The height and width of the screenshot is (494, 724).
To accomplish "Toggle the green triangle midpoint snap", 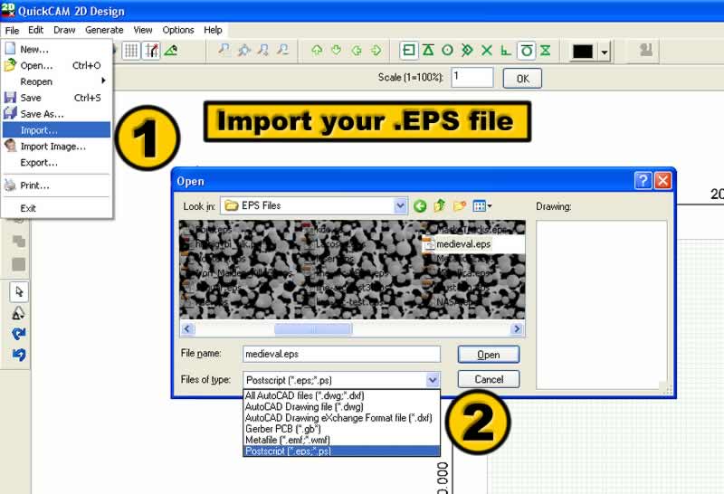I will (428, 50).
